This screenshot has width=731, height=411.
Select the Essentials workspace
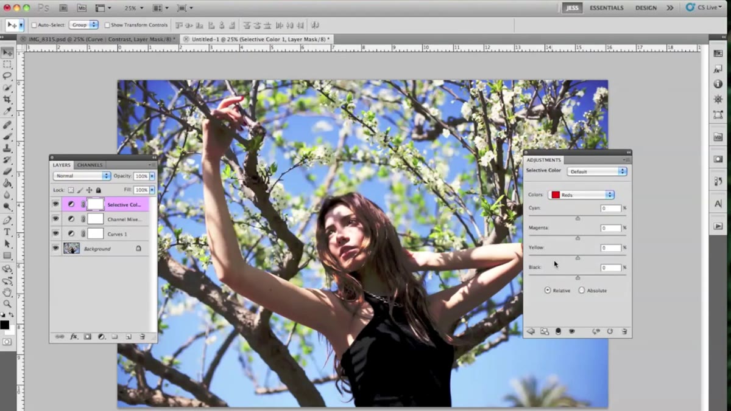point(607,8)
